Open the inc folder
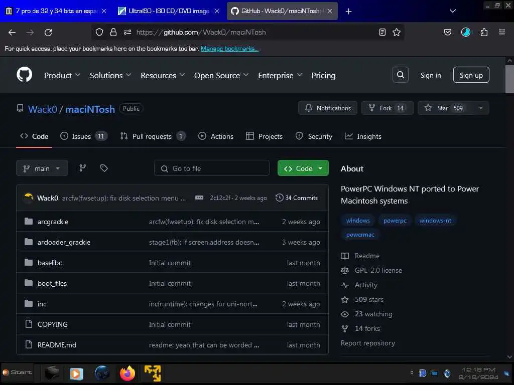 tap(42, 304)
